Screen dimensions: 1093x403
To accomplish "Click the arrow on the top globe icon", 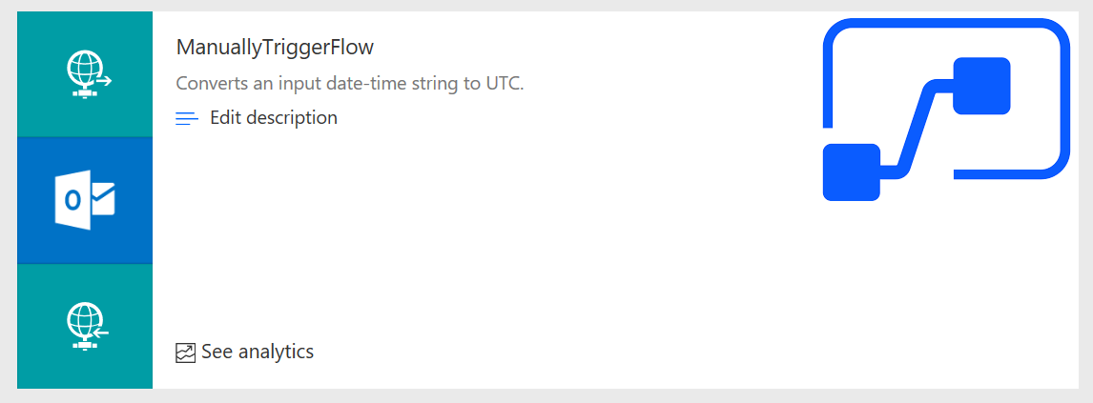I will (103, 81).
